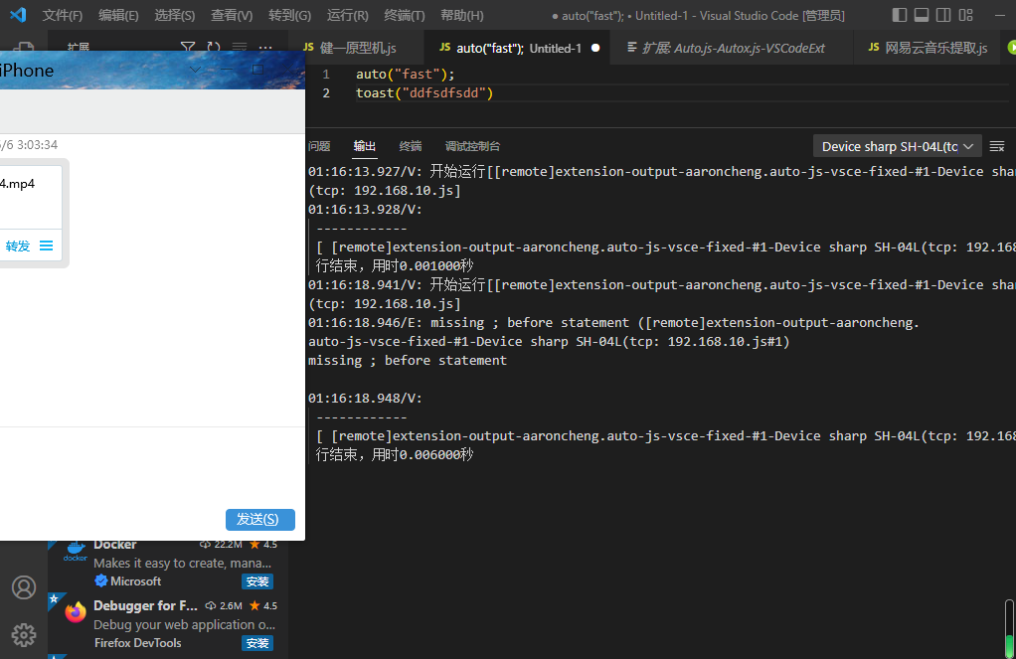Refresh the extensions list
Viewport: 1016px width, 659px height.
pos(214,48)
